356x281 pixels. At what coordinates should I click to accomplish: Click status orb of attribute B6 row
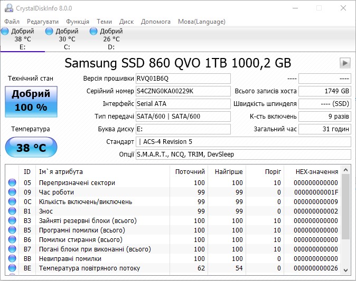pyautogui.click(x=12, y=239)
